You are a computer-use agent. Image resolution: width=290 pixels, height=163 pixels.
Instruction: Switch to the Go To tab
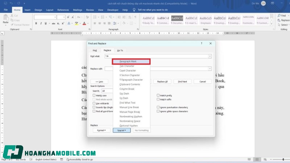click(x=119, y=50)
